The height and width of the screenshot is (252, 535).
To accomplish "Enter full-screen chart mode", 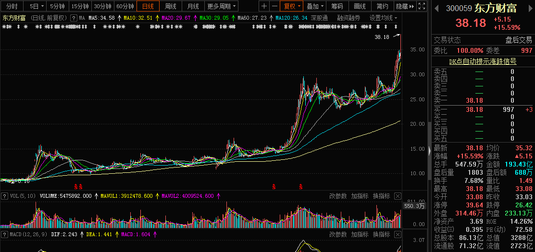I will pyautogui.click(x=422, y=6).
